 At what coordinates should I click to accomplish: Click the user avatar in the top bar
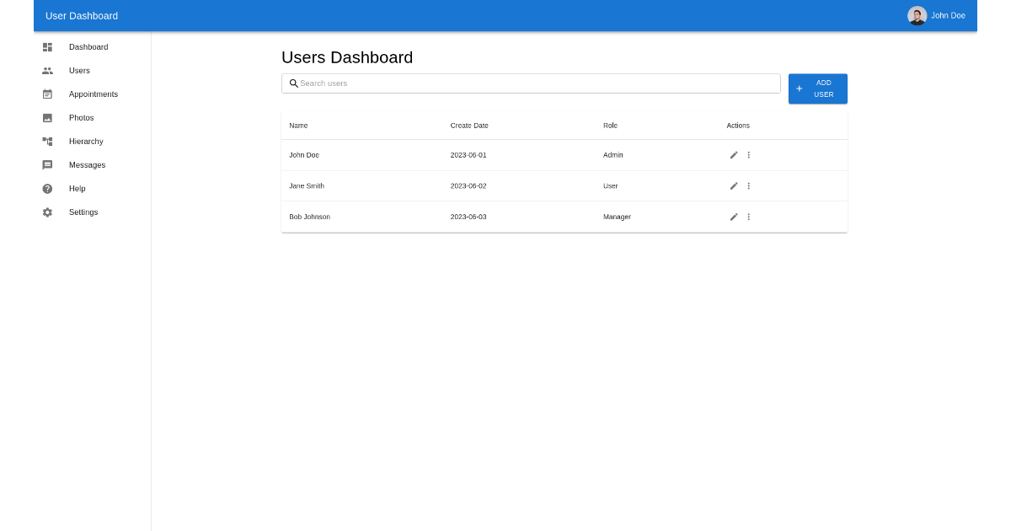click(917, 15)
